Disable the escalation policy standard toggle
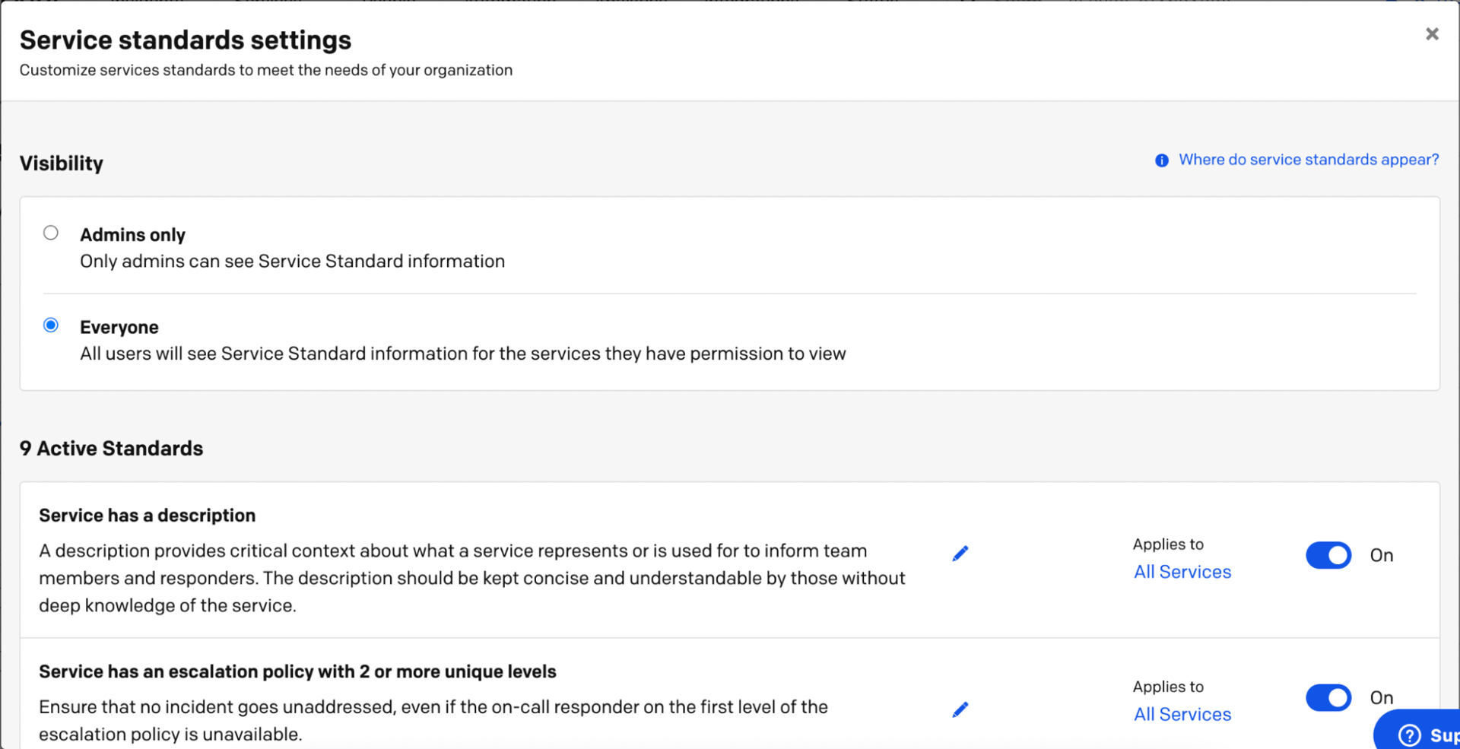The image size is (1460, 749). click(x=1328, y=697)
